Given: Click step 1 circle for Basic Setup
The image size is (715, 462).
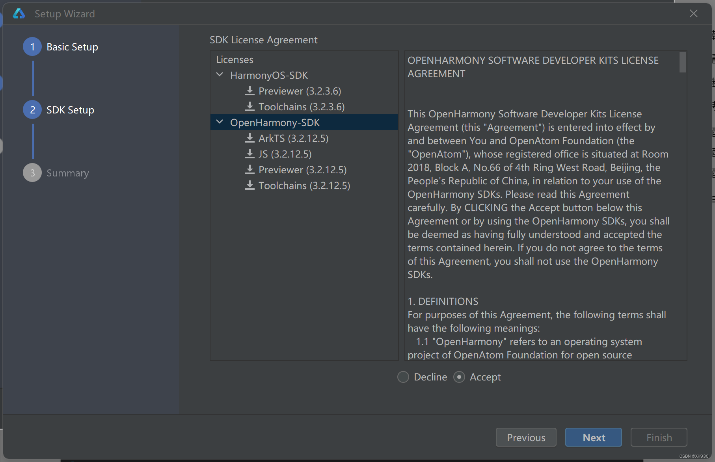Looking at the screenshot, I should click(x=32, y=47).
